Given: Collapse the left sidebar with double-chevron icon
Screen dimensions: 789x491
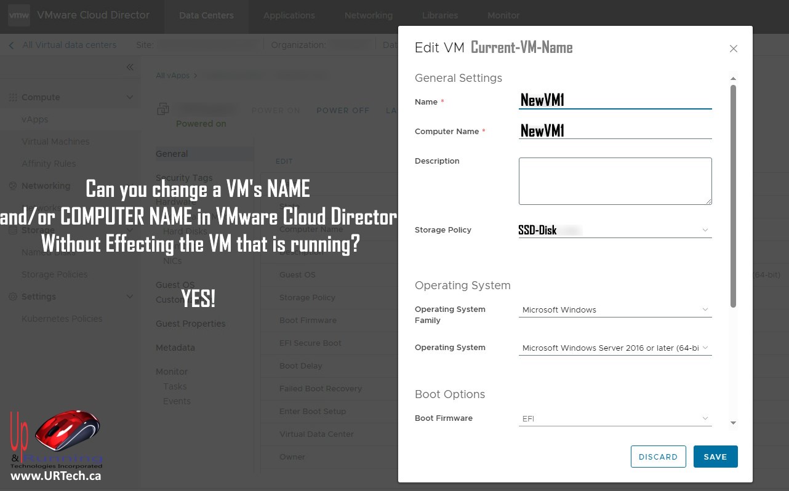Looking at the screenshot, I should tap(130, 67).
